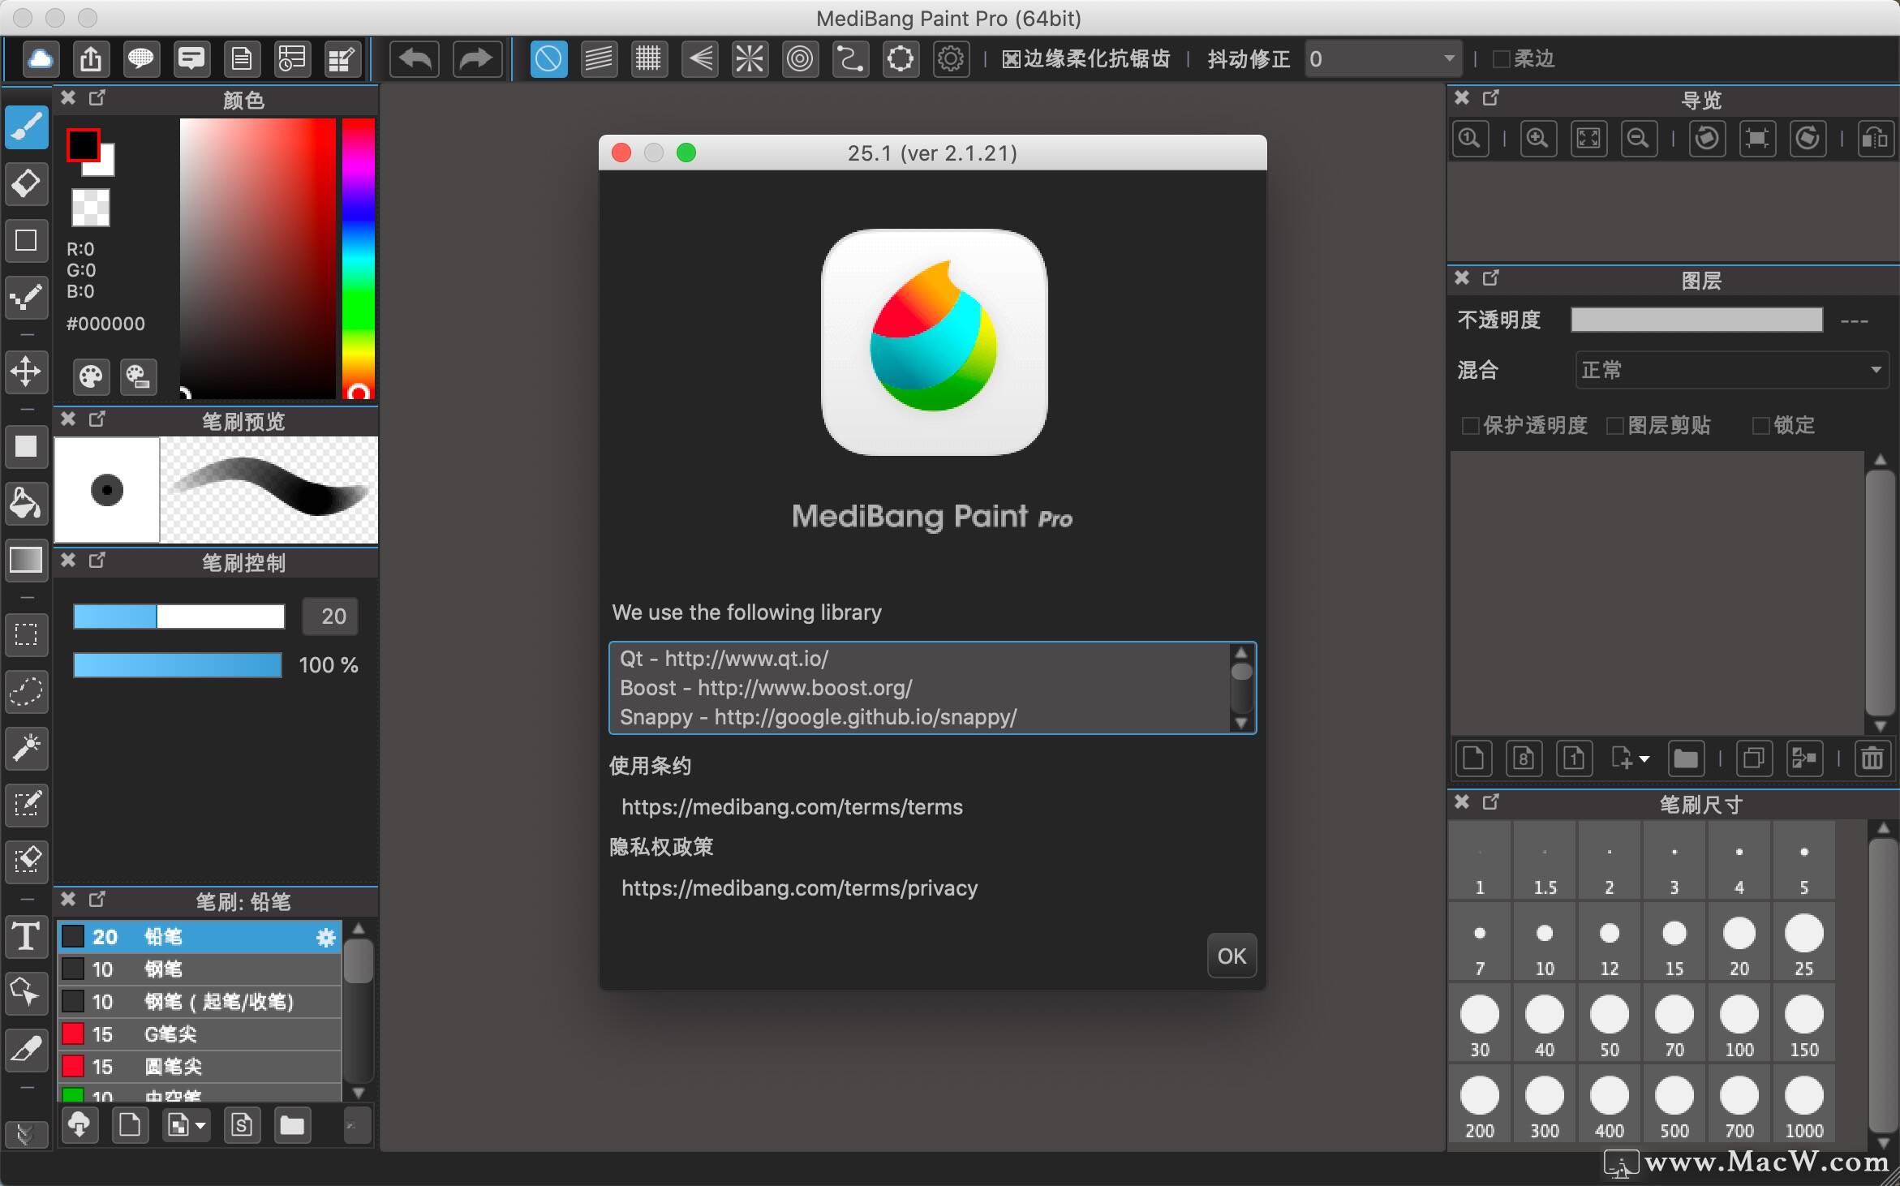Click the brush opacity 100% slider
Viewport: 1900px width, 1186px height.
178,665
